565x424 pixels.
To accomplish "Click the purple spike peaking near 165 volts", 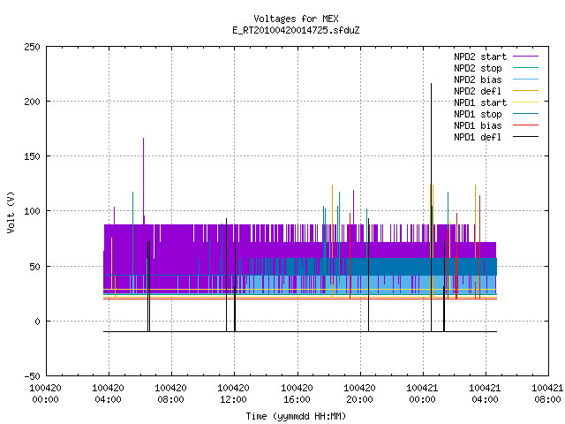I will [x=143, y=139].
